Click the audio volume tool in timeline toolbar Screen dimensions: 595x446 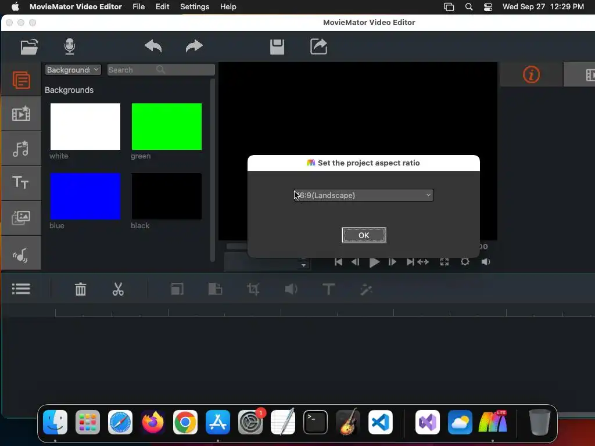click(291, 289)
